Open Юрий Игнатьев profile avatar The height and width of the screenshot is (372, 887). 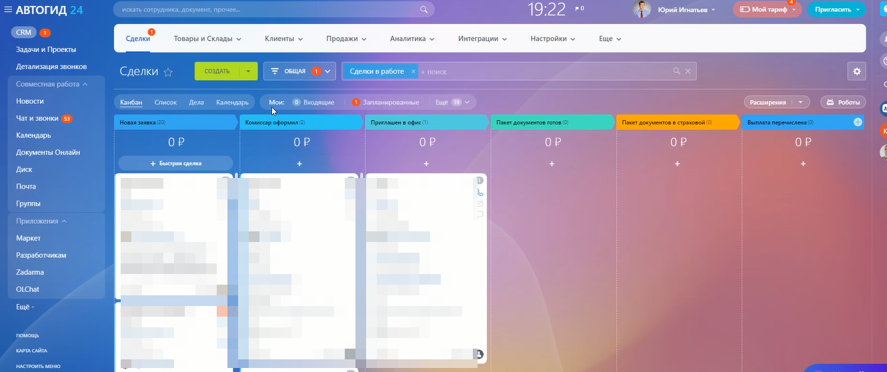point(642,9)
